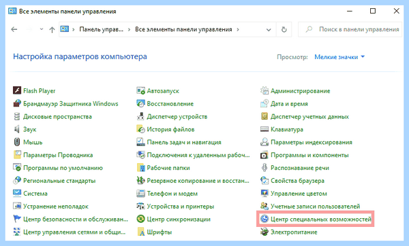Click the Региональные стандарты globe icon

[x=17, y=180]
